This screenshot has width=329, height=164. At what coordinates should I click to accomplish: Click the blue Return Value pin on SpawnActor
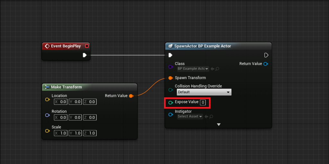point(266,64)
